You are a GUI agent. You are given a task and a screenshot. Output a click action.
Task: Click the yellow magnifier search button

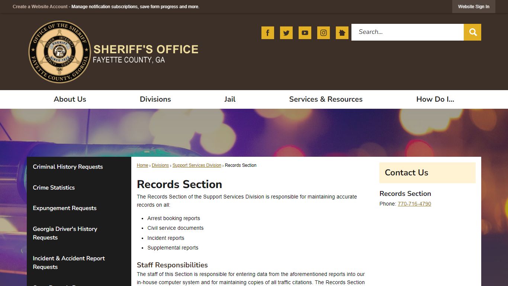click(x=472, y=32)
